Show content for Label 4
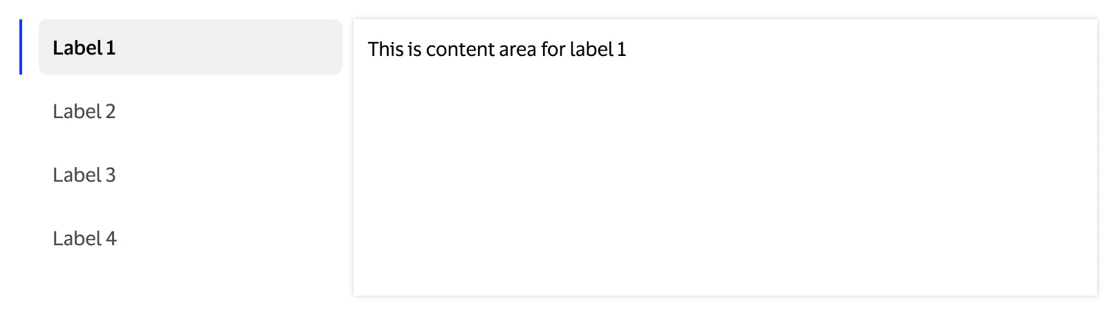 click(x=84, y=238)
